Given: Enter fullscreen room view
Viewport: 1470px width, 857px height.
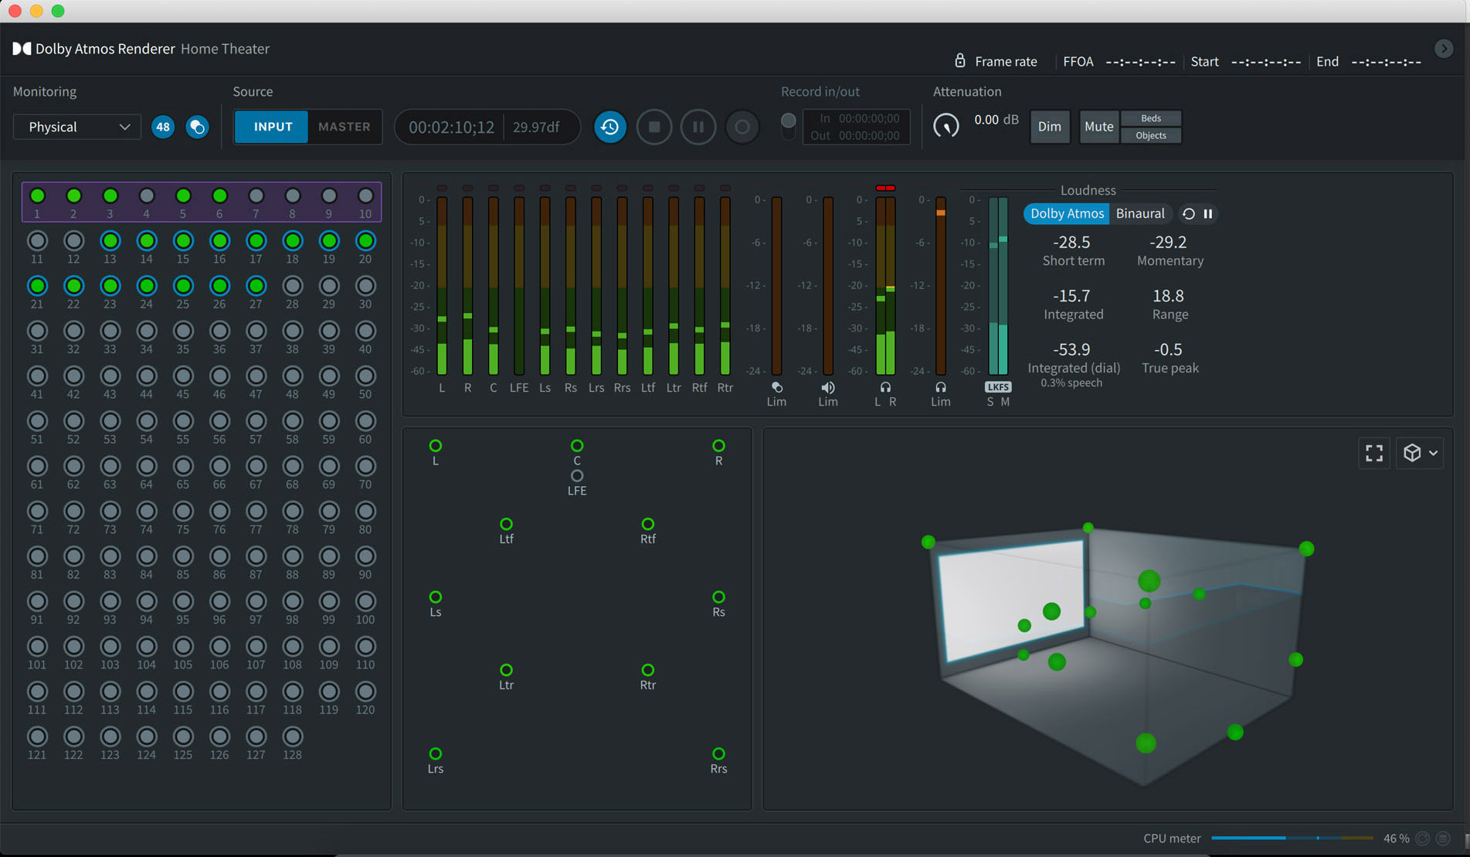Looking at the screenshot, I should coord(1373,453).
